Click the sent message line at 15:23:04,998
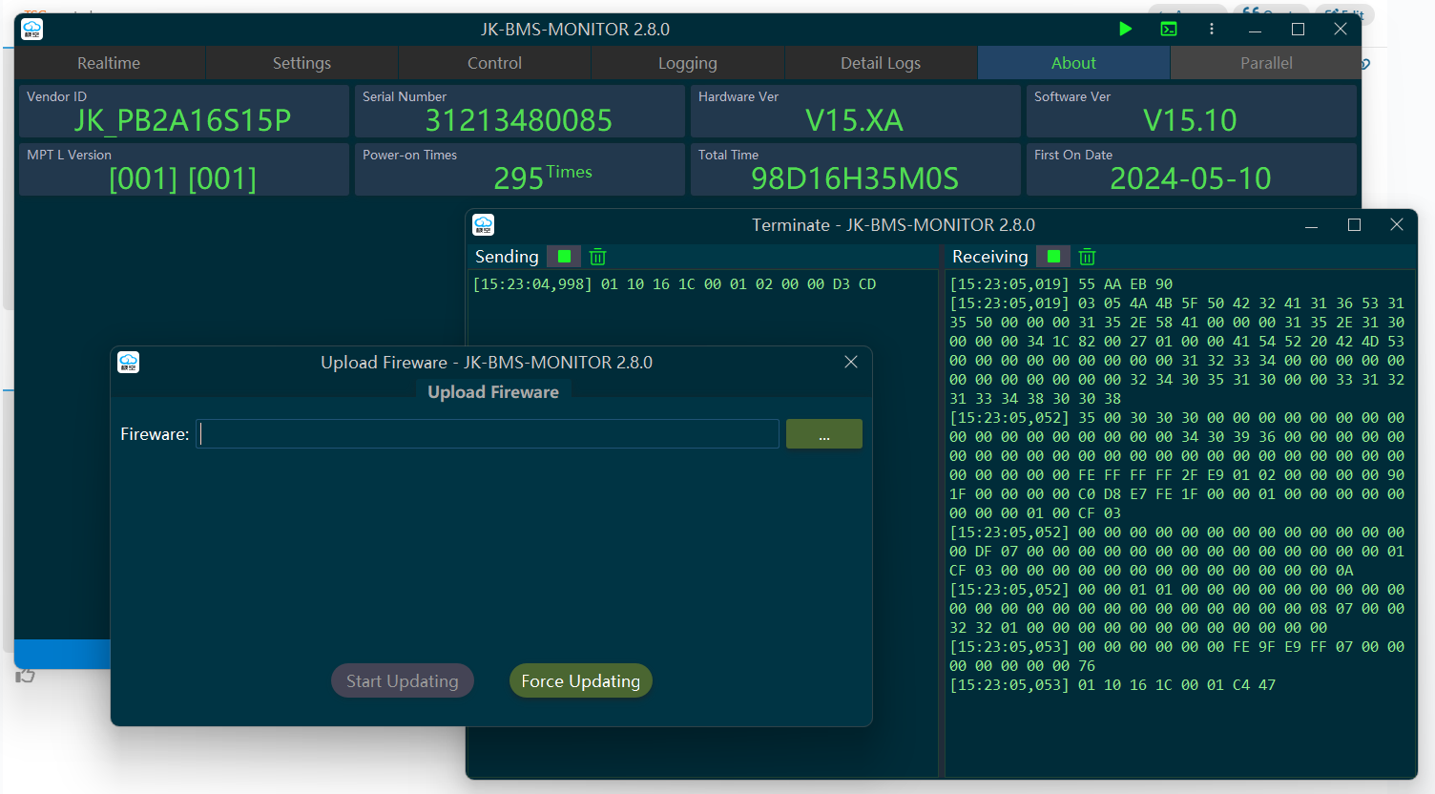 point(674,284)
